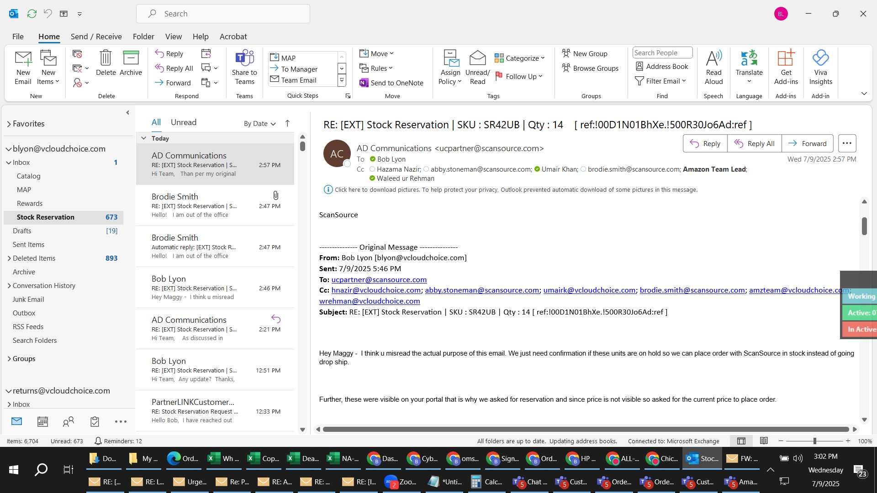
Task: Click Windows Start button
Action: tap(13, 470)
